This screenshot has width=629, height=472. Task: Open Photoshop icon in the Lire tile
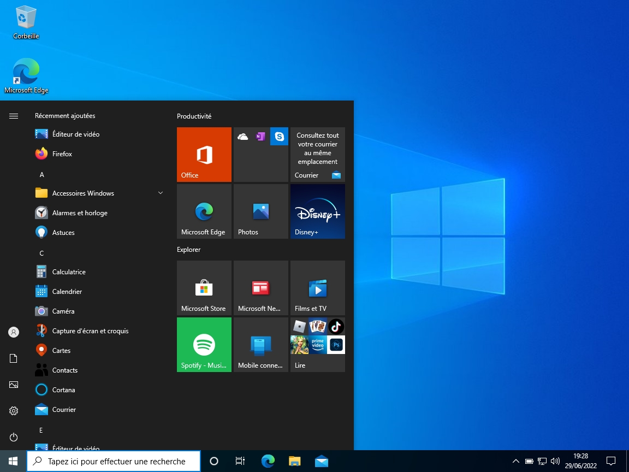click(336, 345)
